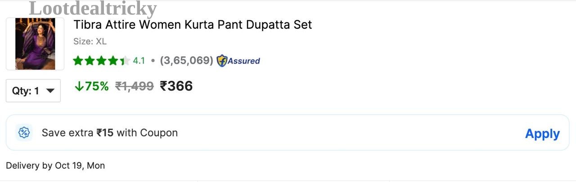This screenshot has height=182, width=576.
Task: Apply the coupon
Action: pyautogui.click(x=542, y=133)
